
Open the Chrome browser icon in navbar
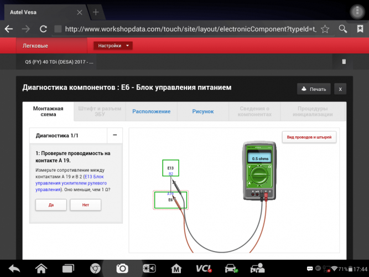95,269
